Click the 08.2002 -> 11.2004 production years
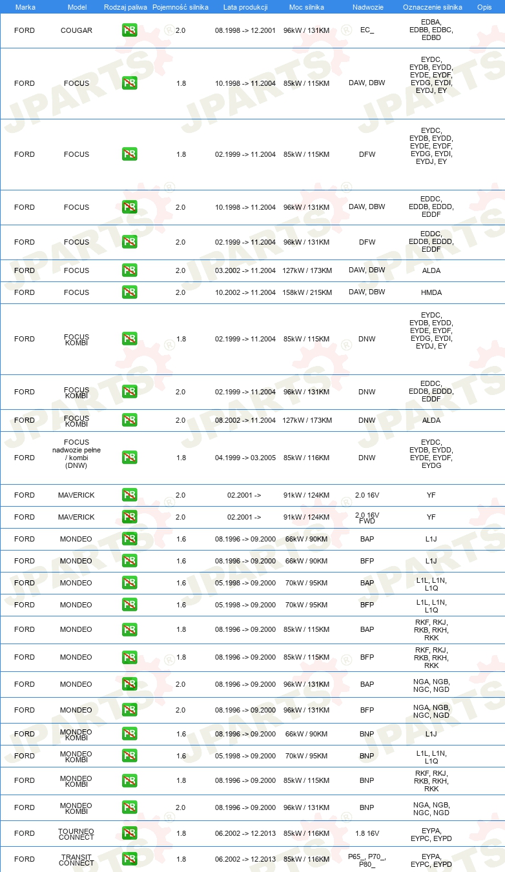505x872 pixels. pyautogui.click(x=245, y=420)
